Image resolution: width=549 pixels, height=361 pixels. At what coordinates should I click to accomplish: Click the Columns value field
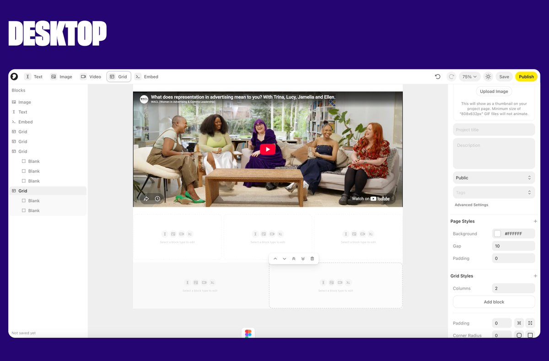513,288
